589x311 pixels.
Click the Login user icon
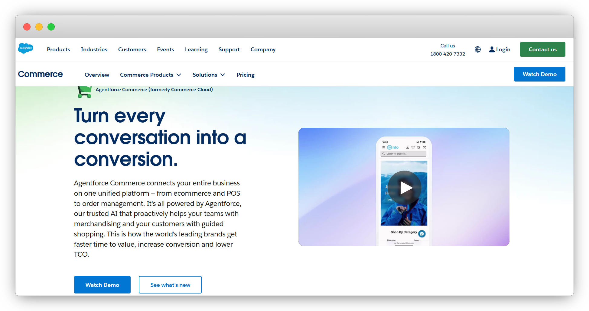[x=492, y=49]
